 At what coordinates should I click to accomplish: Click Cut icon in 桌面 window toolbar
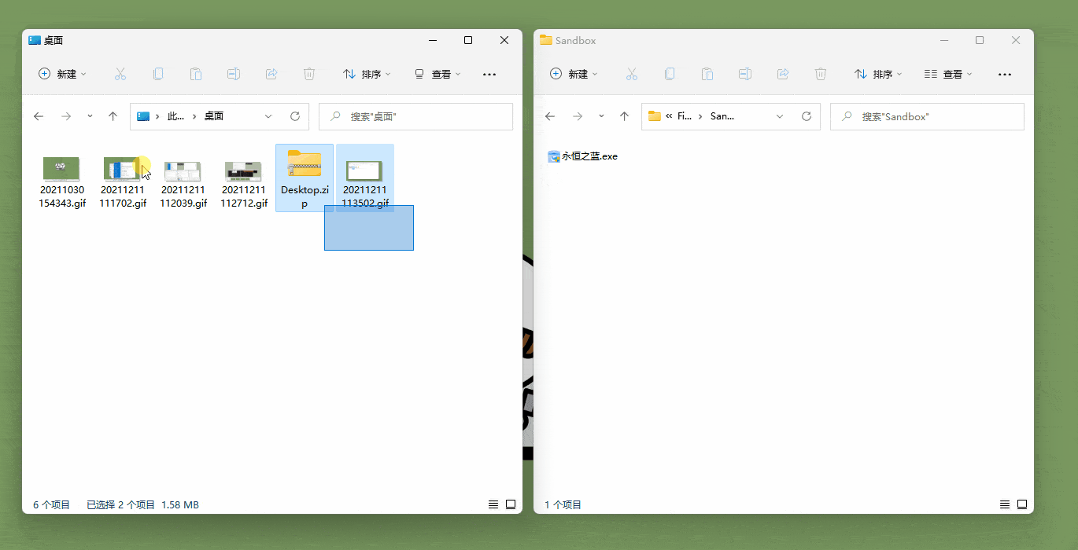pos(120,74)
